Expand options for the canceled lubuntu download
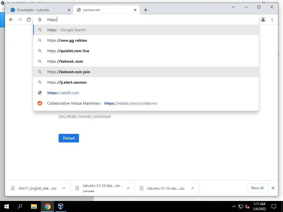The image size is (283, 212). coord(128,188)
